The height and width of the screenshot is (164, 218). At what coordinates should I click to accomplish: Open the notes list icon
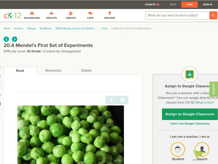pyautogui.click(x=122, y=100)
